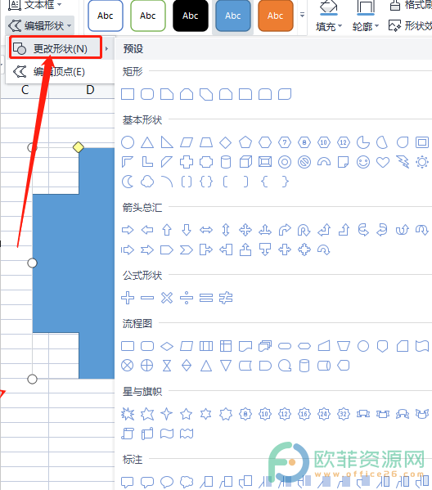Select the not-equal formula shape
This screenshot has width=432, height=490.
[226, 298]
